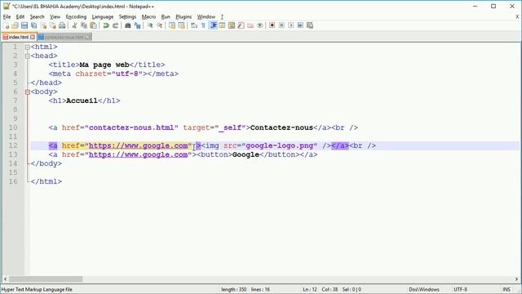Open the File menu

click(x=7, y=16)
